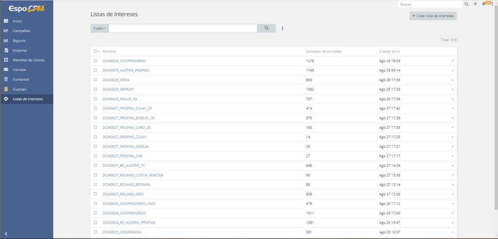This screenshot has width=498, height=239.
Task: Collapse sidebar using bottom-left chevron
Action: pos(6,234)
